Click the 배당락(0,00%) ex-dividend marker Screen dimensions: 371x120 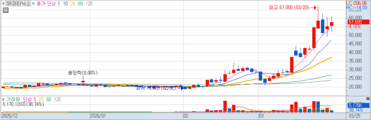83,73
